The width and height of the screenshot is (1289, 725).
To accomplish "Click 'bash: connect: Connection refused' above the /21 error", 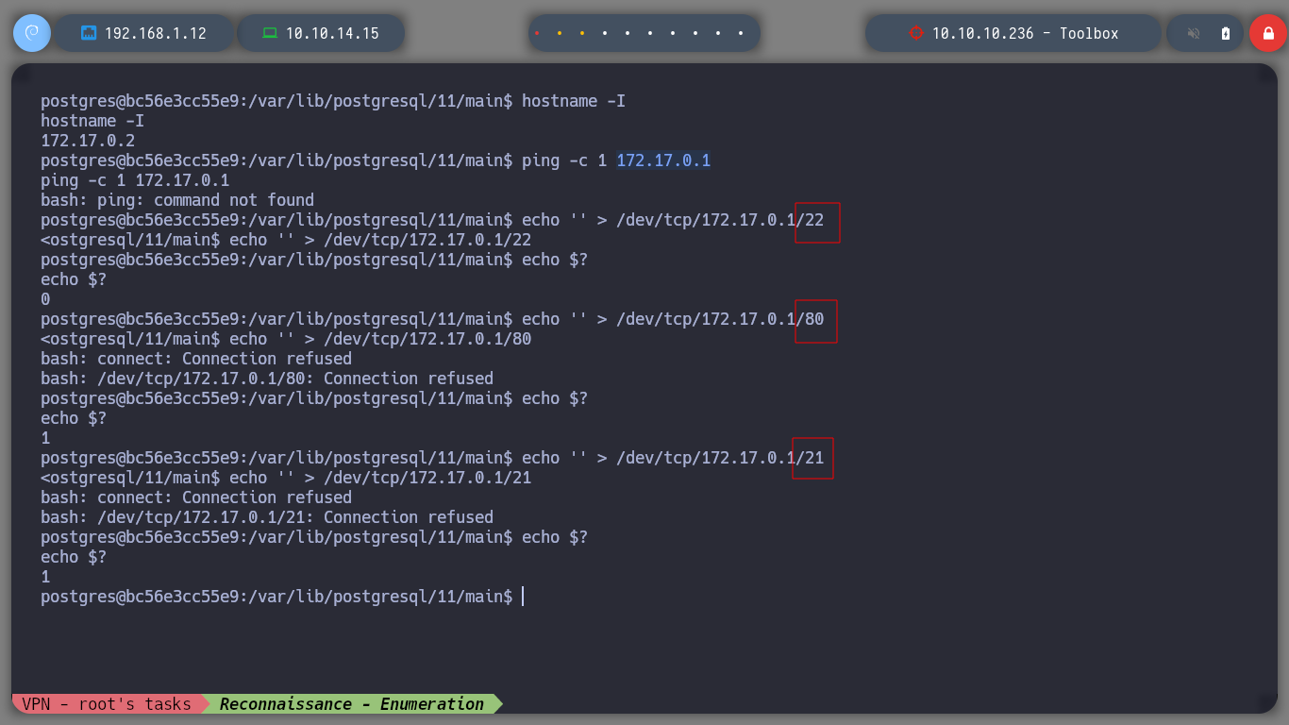I will pyautogui.click(x=196, y=497).
